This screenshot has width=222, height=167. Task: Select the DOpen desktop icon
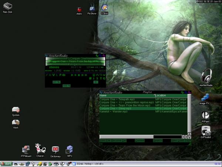(x=104, y=10)
